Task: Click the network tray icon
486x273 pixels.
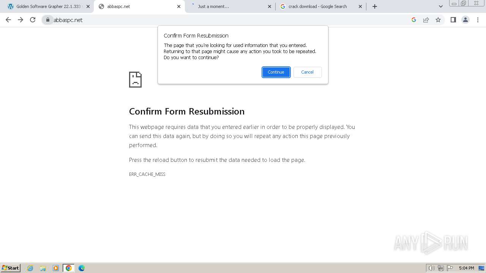Action: pos(441,268)
